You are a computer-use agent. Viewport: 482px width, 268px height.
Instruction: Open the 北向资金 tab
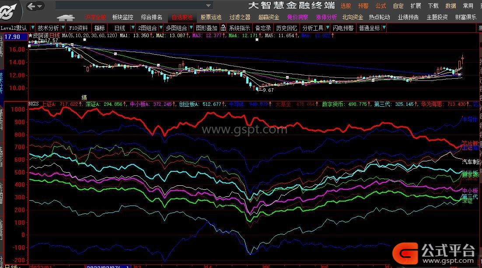click(x=353, y=17)
